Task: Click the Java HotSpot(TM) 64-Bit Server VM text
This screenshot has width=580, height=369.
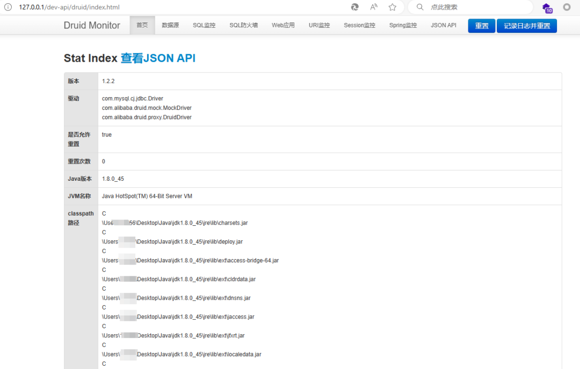Action: [147, 196]
